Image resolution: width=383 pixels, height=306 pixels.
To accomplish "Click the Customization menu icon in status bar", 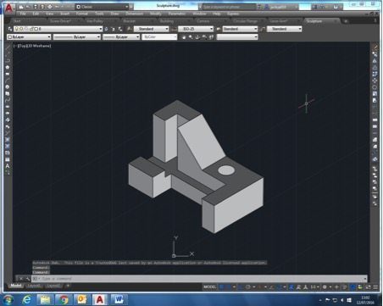I will 375,287.
